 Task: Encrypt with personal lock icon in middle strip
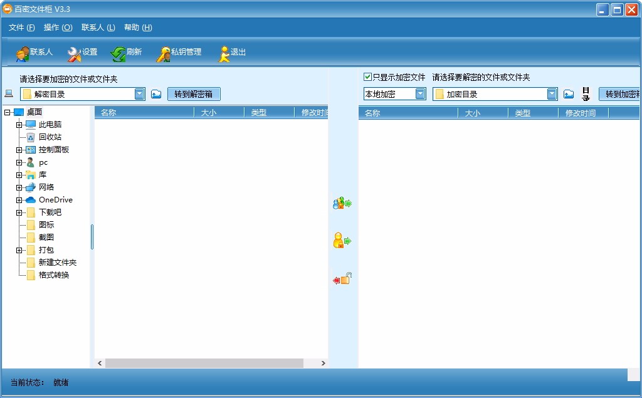pos(342,240)
